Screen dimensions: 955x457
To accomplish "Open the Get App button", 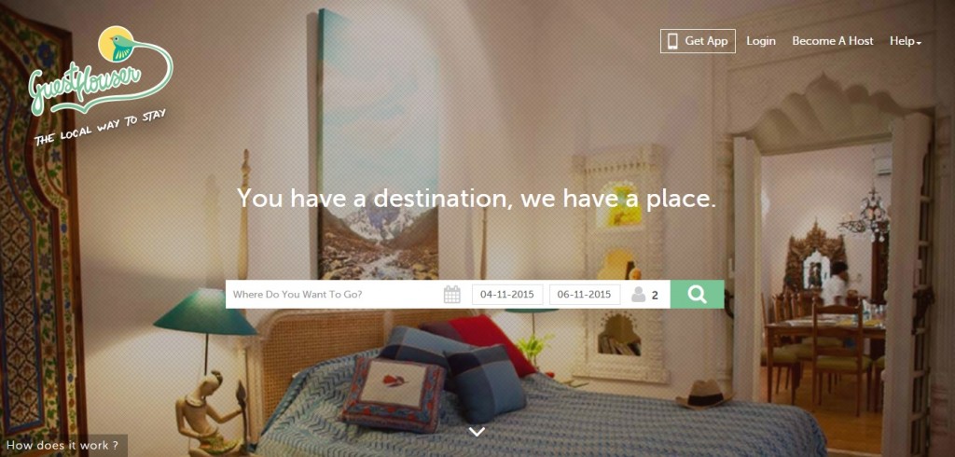I will point(698,41).
